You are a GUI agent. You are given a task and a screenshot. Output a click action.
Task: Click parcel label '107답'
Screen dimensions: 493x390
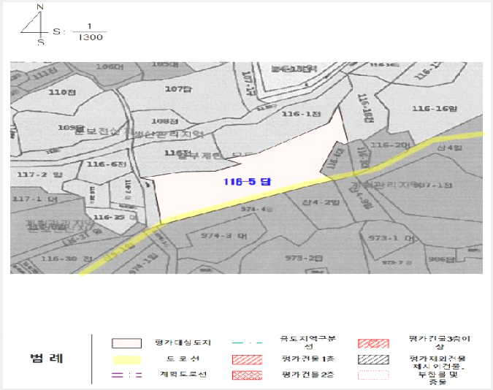(x=178, y=89)
